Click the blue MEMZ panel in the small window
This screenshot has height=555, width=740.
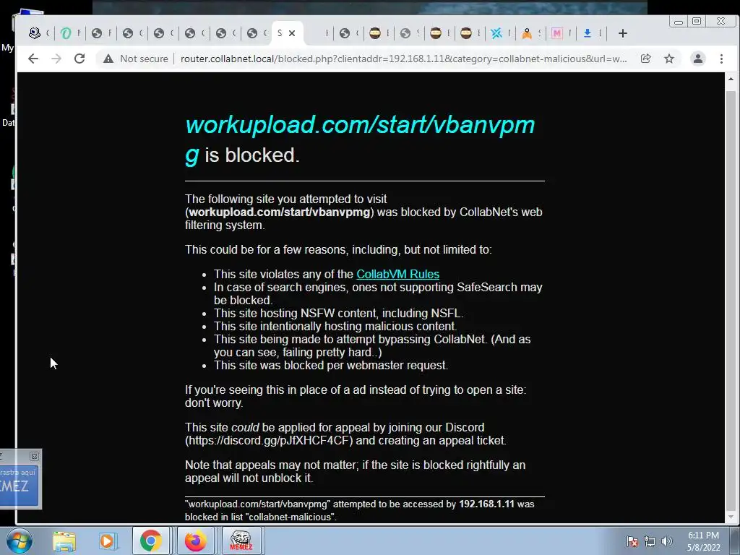coord(18,486)
